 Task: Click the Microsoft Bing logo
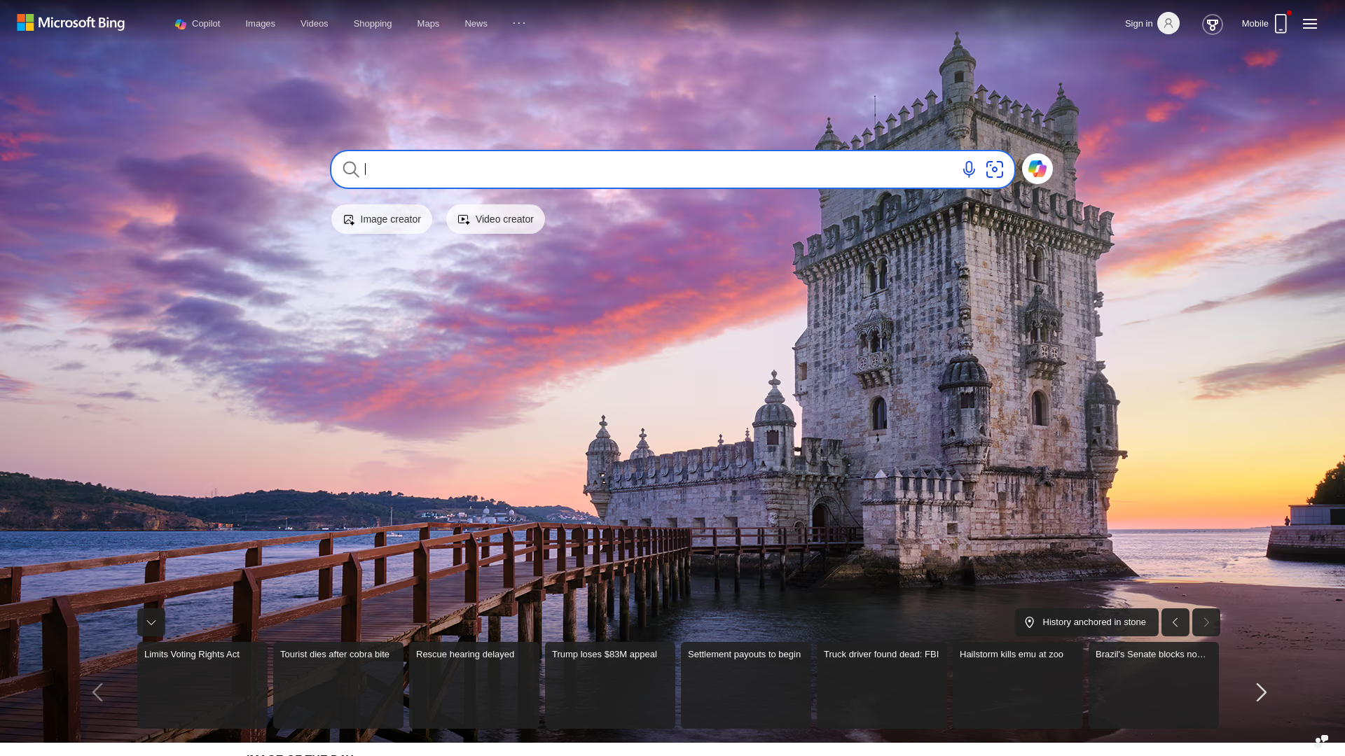click(71, 23)
